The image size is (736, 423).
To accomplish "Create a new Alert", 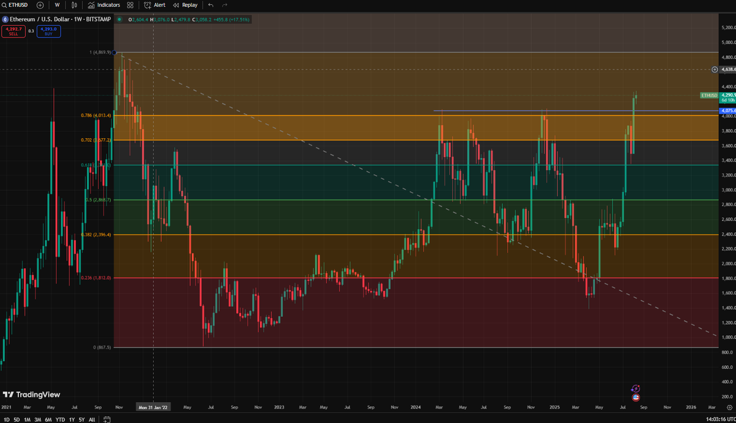I will (x=155, y=5).
